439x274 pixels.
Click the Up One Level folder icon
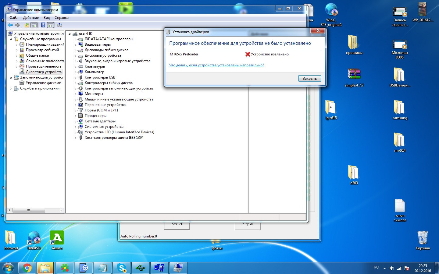pyautogui.click(x=27, y=25)
